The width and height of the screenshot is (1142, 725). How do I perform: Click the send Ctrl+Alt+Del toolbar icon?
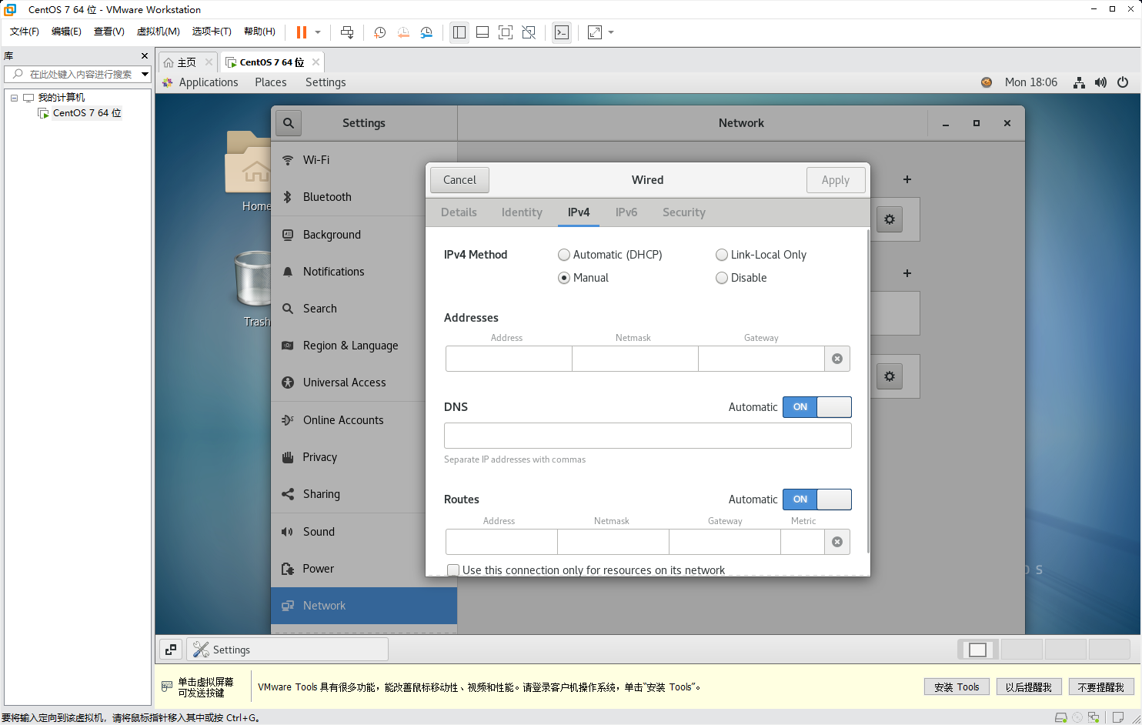(347, 32)
